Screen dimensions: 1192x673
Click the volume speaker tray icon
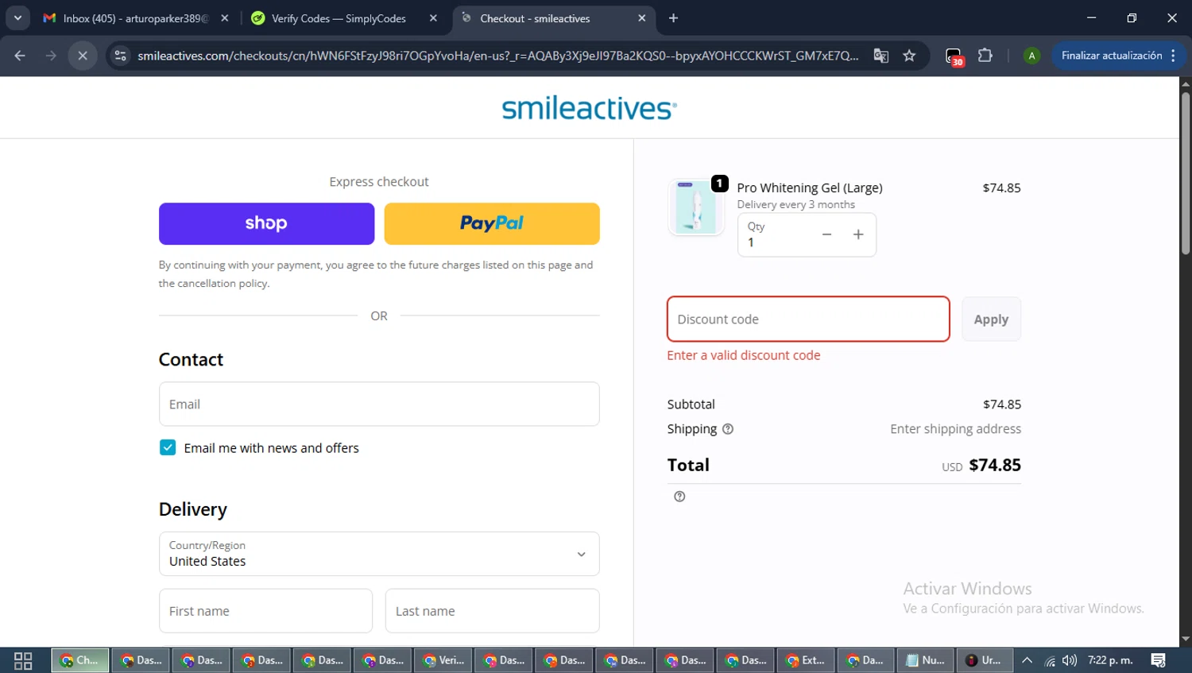pyautogui.click(x=1070, y=660)
